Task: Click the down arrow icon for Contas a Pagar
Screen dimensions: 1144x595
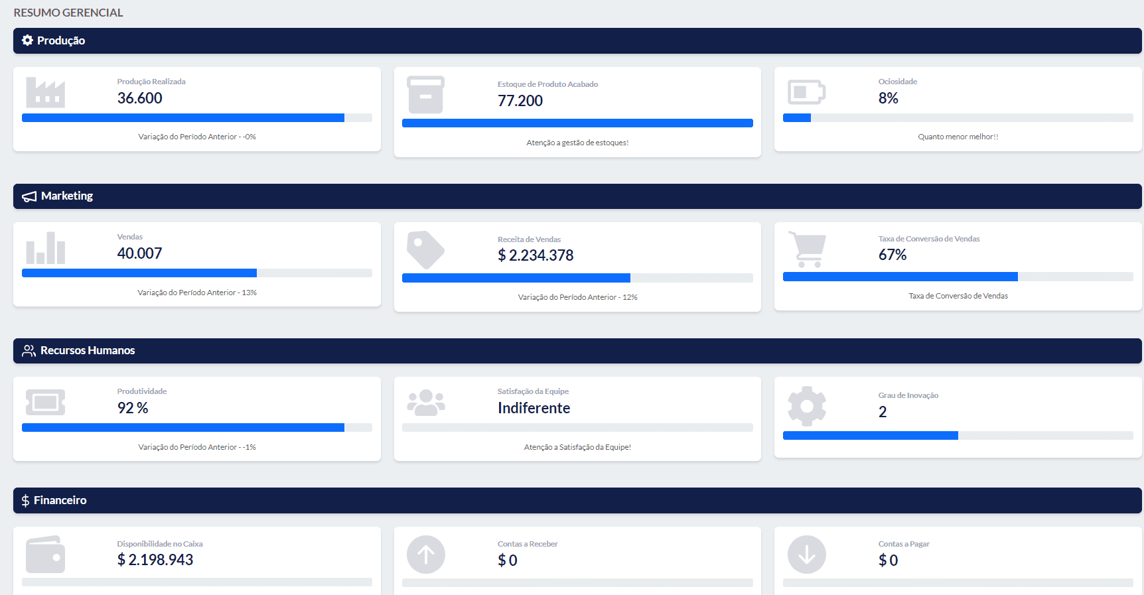Action: 806,555
